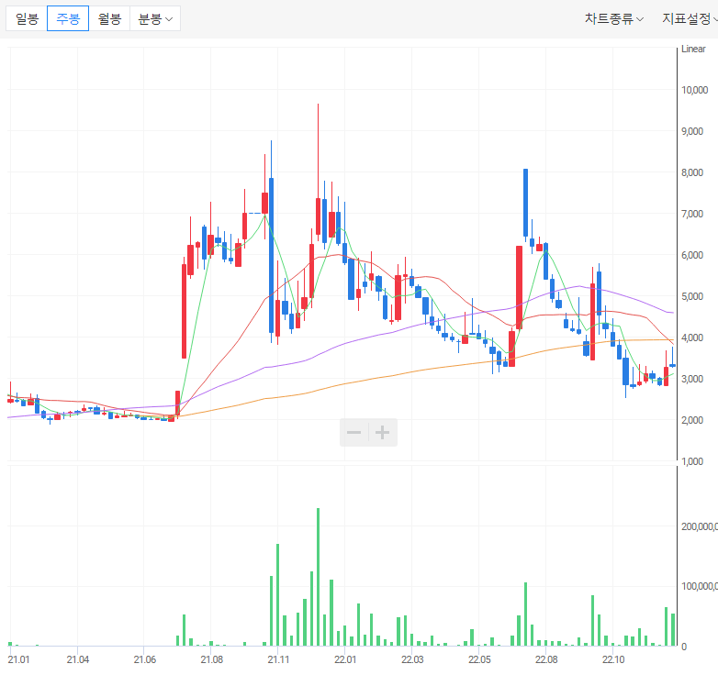Click the 21.04 date axis label
718x675 pixels.
(78, 659)
